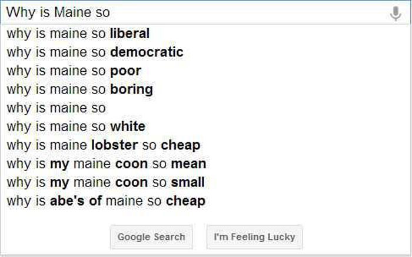Choose 'why is maine so democratic' suggestion

pos(205,52)
